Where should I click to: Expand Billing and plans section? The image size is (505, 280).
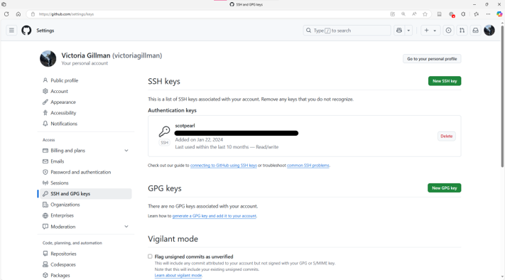click(86, 151)
